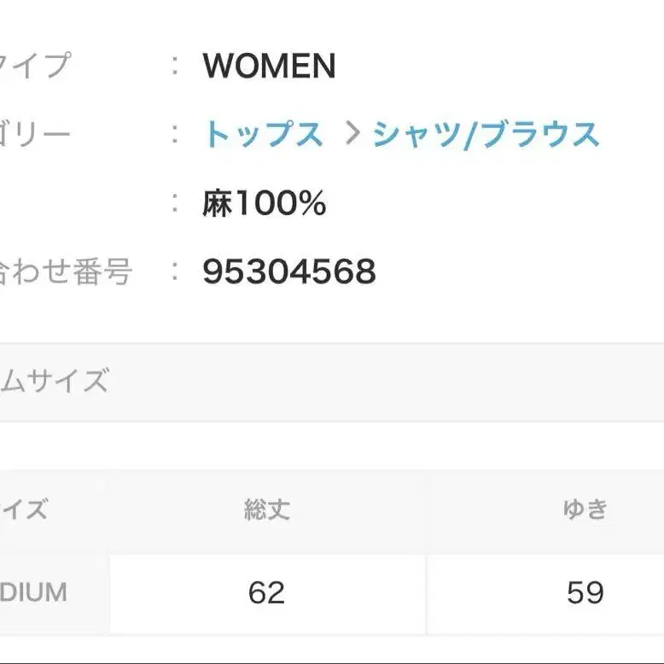
Task: Click the アイテムサイズ section header
Action: point(53,381)
